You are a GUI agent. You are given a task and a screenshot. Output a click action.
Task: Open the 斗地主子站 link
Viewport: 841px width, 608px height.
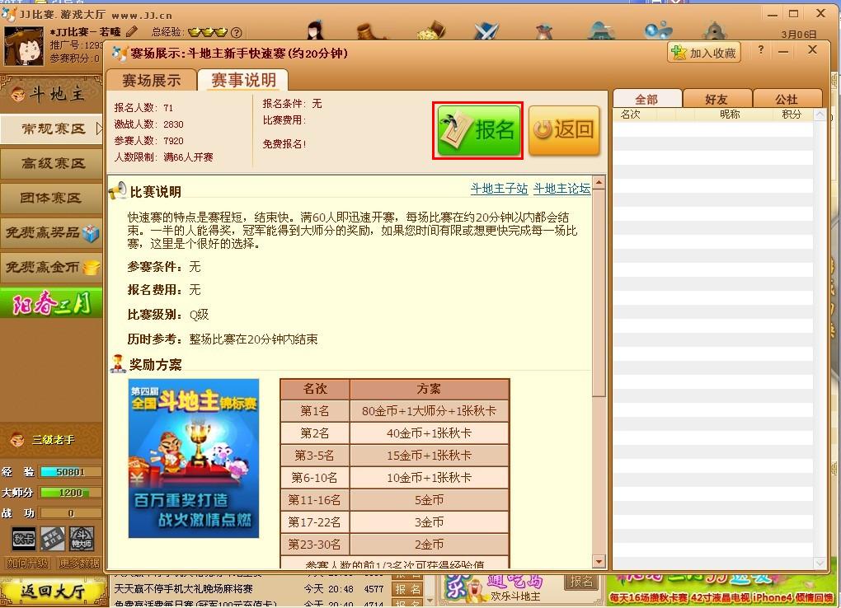[x=498, y=189]
